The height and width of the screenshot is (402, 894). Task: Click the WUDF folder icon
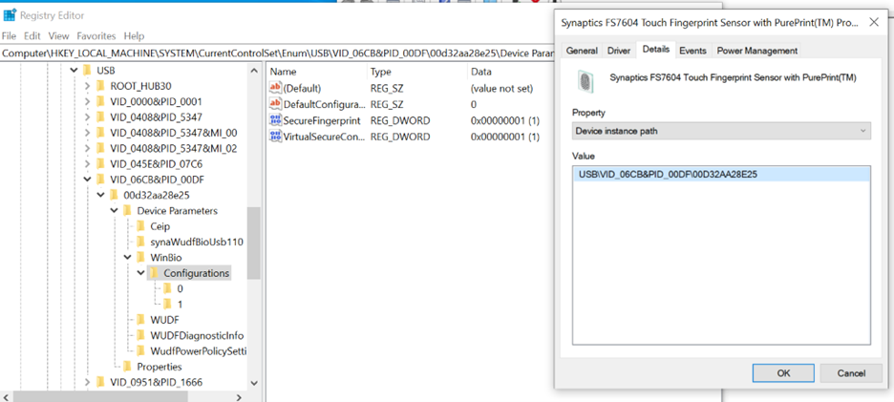point(140,319)
